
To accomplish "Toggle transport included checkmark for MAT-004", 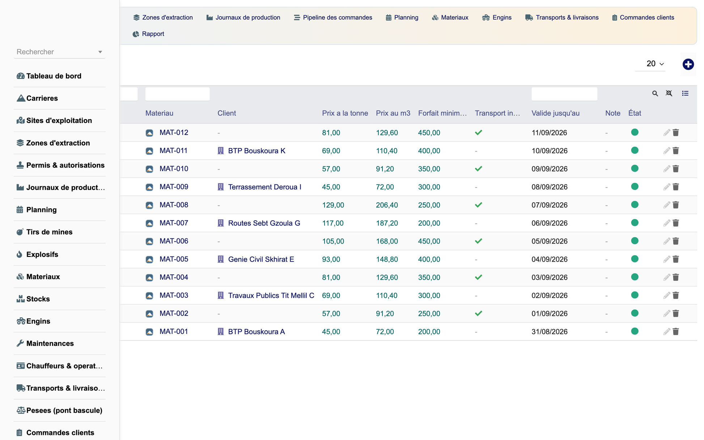I will click(x=479, y=278).
